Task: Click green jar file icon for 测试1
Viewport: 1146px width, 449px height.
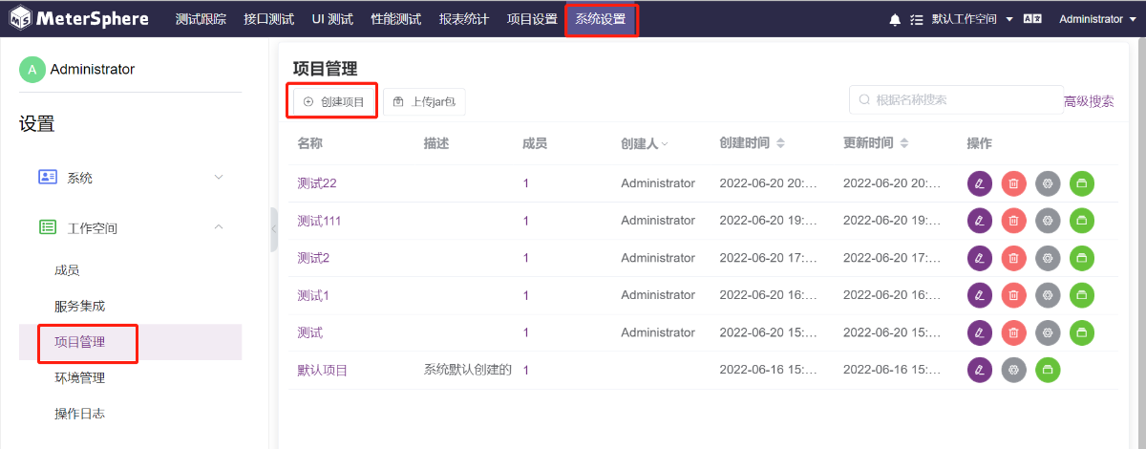Action: 1082,295
